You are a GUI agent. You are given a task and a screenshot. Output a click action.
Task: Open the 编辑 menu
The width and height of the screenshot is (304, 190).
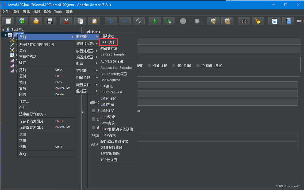[16, 12]
